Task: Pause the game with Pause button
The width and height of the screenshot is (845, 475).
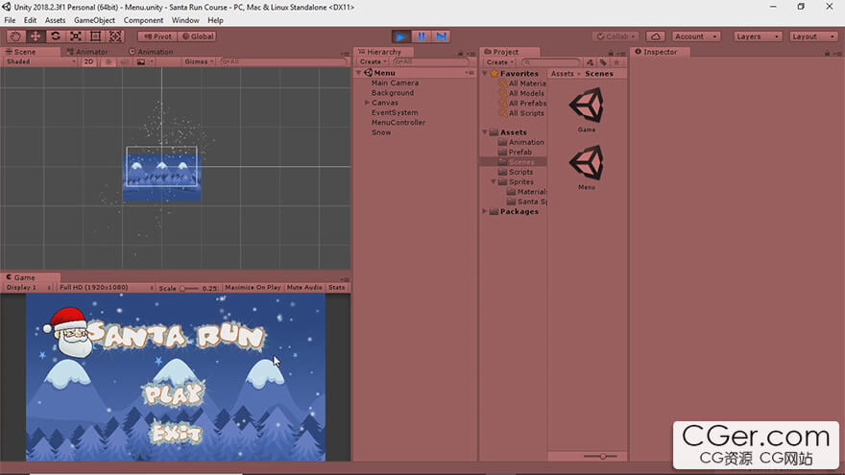Action: pyautogui.click(x=421, y=36)
